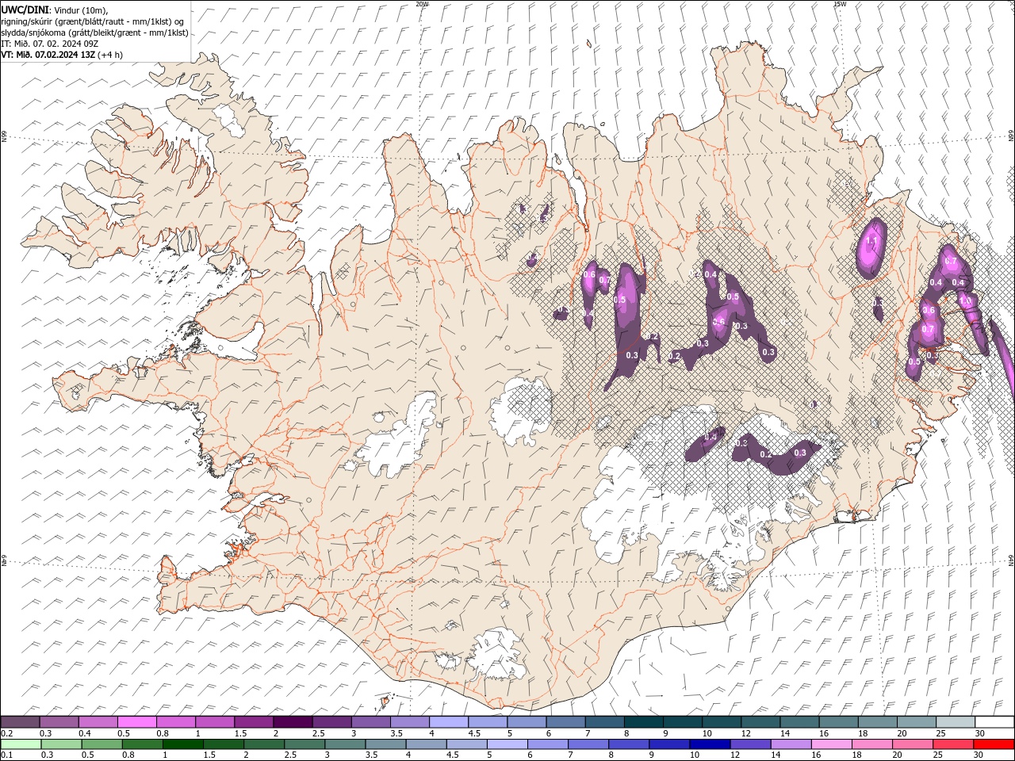This screenshot has height=761, width=1015.
Task: Select the light pink swatch starting at 16
Action: point(830,744)
